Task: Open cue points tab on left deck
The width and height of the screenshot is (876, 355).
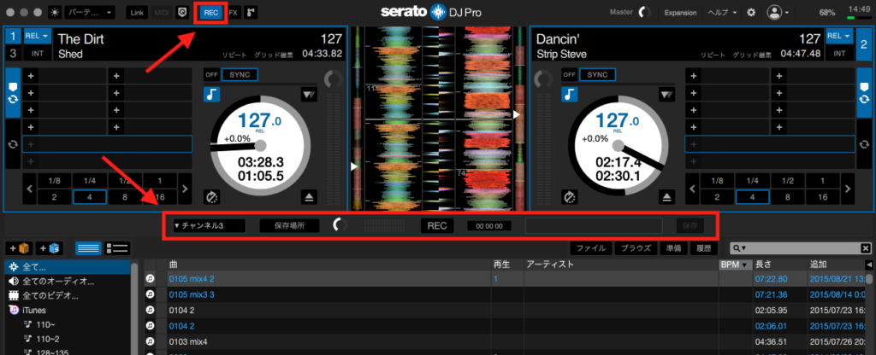Action: click(x=13, y=92)
